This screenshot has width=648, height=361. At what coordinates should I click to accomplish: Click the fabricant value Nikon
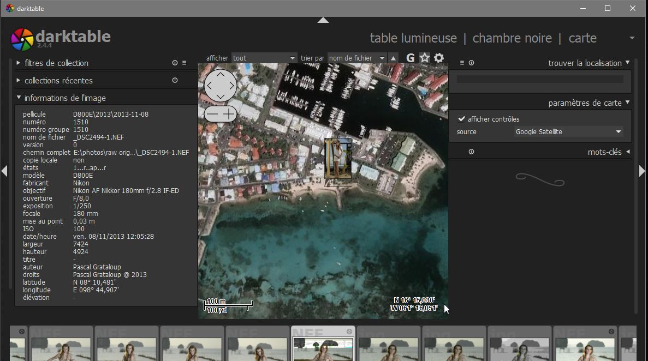coord(81,183)
